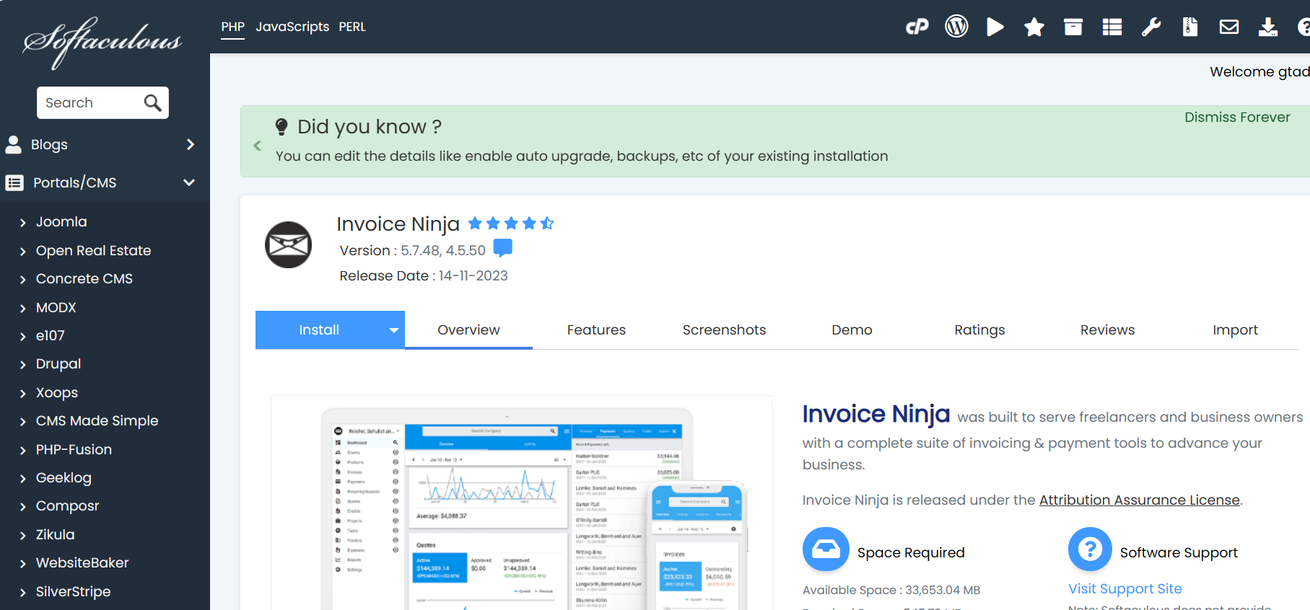Click the Blogs user icon

pos(14,145)
